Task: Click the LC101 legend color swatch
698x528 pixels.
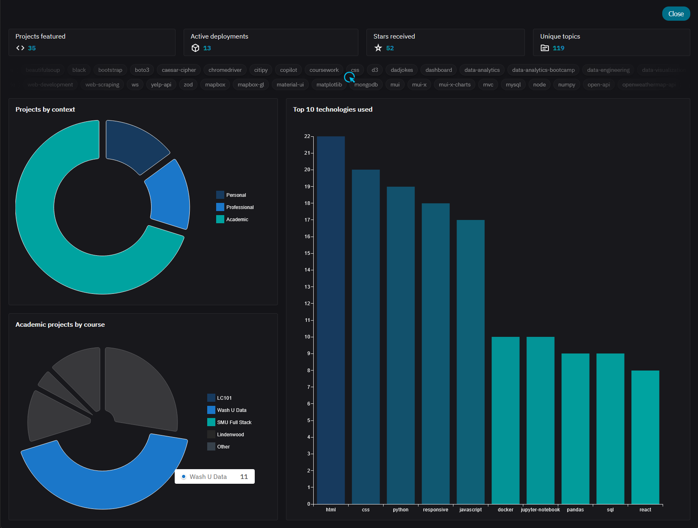Action: pos(211,398)
